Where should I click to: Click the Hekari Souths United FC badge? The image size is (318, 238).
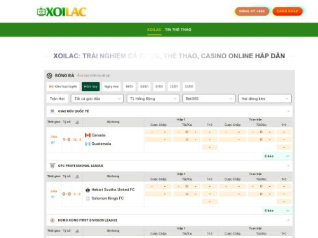pyautogui.click(x=87, y=189)
